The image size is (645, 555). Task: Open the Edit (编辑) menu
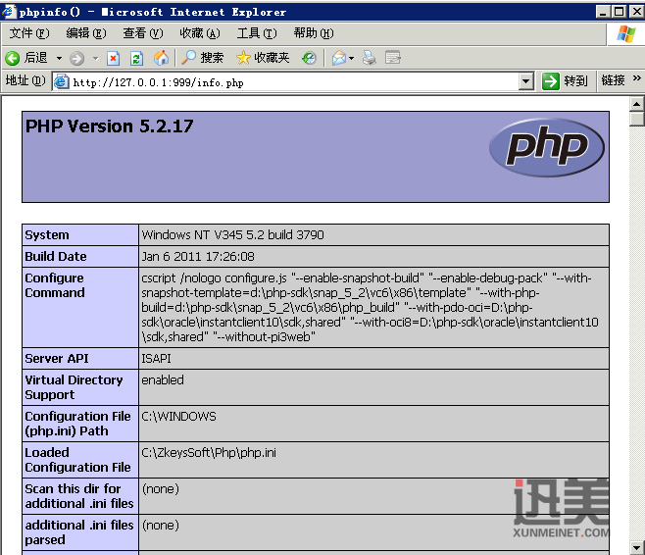86,33
